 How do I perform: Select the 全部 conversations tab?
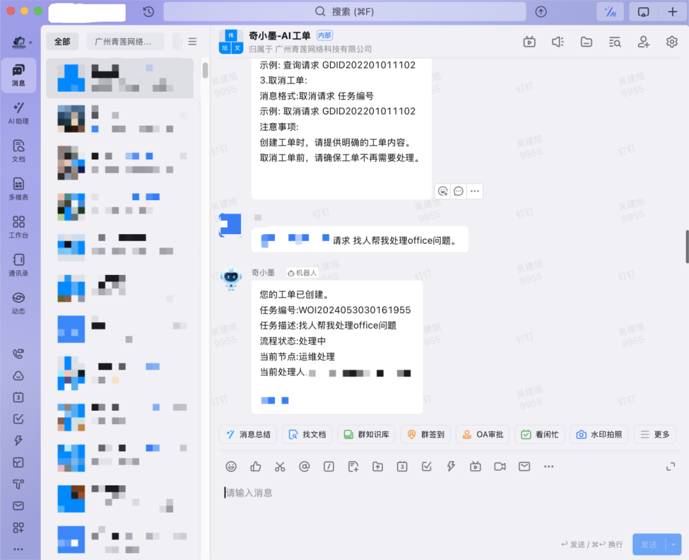click(x=62, y=41)
